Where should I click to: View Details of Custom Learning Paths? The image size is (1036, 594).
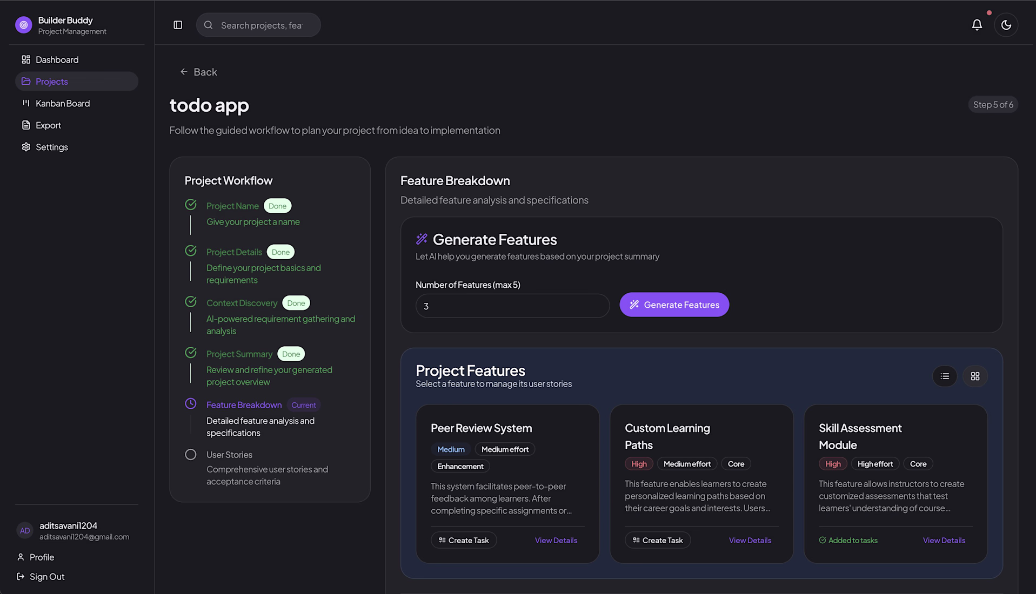pos(750,540)
